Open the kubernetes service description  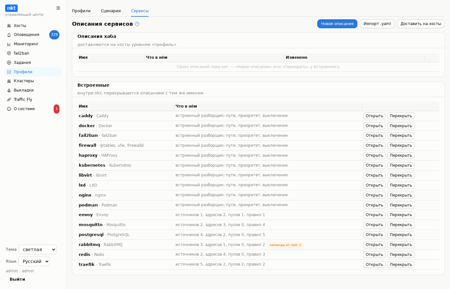(x=374, y=165)
